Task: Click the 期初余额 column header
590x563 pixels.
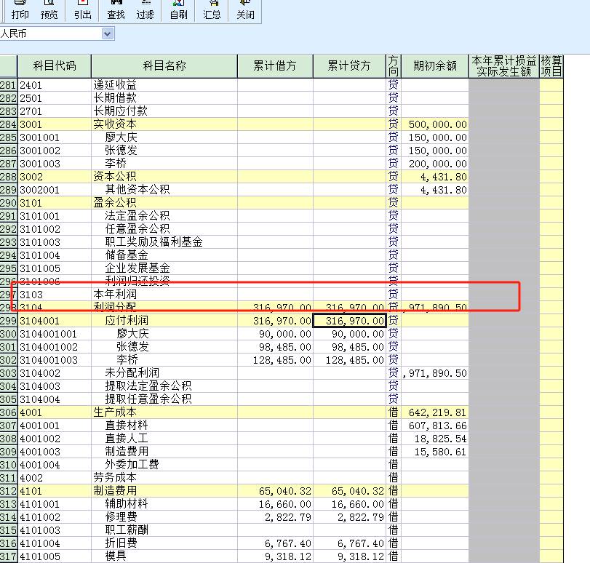Action: coord(434,66)
